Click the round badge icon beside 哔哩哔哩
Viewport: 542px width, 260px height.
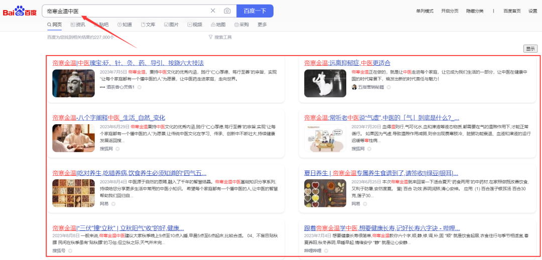click(326, 250)
